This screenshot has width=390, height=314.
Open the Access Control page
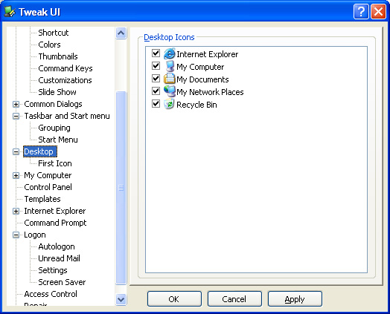[x=51, y=295]
